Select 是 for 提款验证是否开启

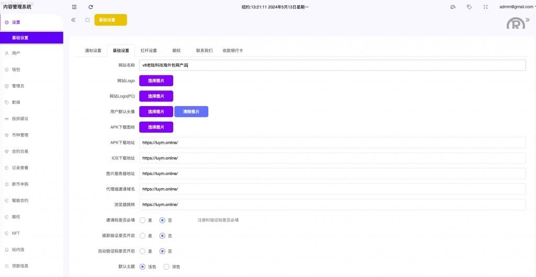(142, 236)
